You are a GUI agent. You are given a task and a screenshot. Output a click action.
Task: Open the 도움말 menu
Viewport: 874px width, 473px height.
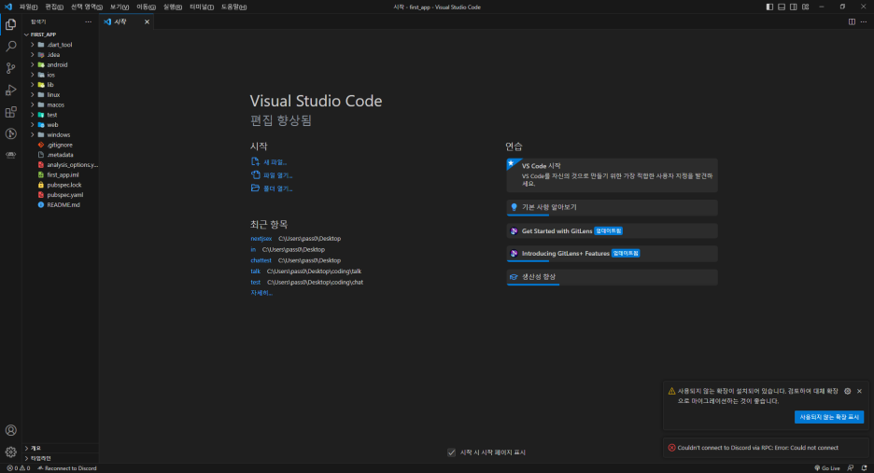(x=233, y=7)
